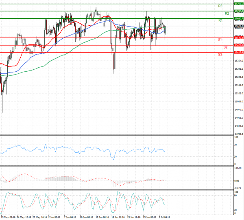Click the 15291.0 price axis value
Screen dimensions: 244x220
tap(239, 69)
